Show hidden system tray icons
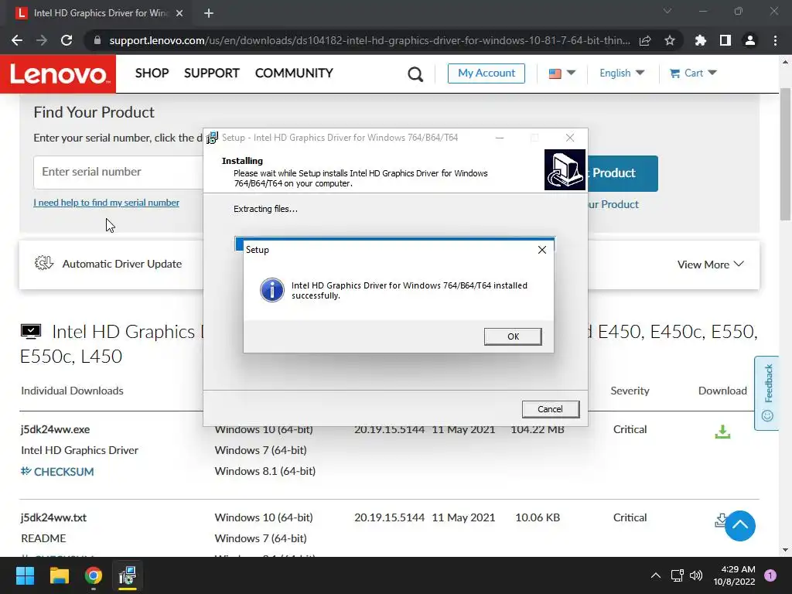 [656, 575]
